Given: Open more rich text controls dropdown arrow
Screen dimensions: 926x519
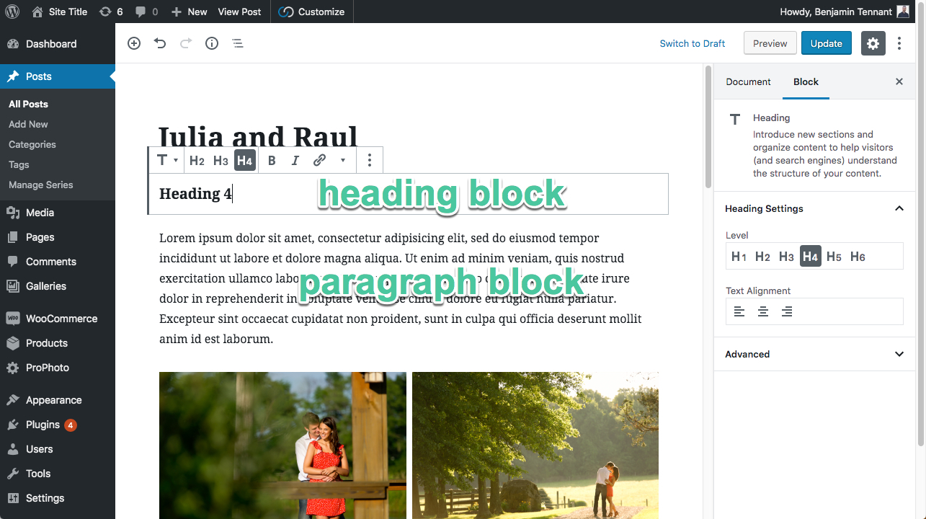Looking at the screenshot, I should [343, 160].
